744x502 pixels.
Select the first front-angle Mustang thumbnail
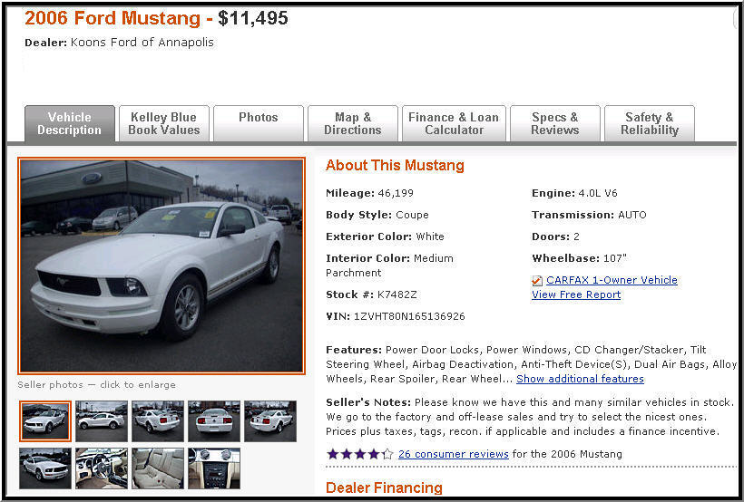tap(45, 421)
